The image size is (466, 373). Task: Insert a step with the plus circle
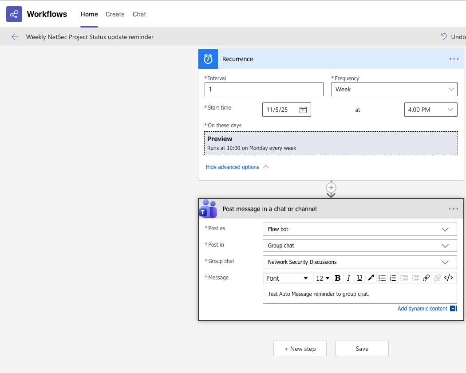coord(331,188)
